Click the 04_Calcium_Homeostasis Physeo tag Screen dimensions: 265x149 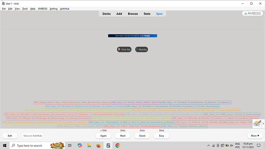pyautogui.click(x=48, y=118)
